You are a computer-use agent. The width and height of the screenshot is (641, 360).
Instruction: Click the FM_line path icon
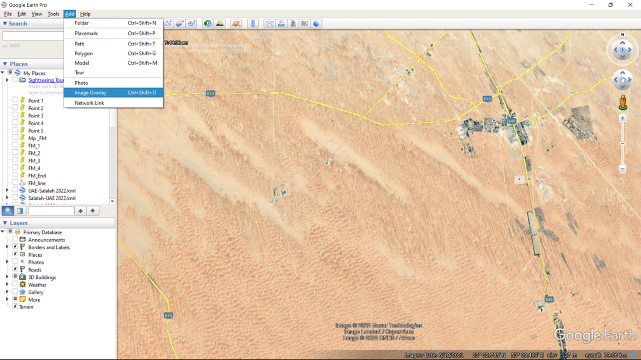22,183
